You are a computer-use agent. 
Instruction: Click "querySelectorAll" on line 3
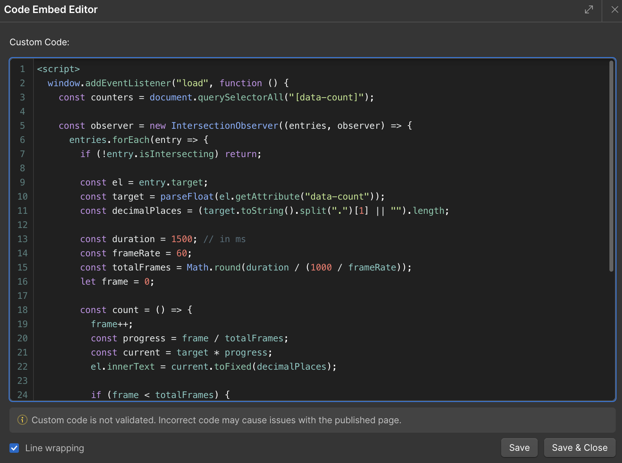click(241, 97)
